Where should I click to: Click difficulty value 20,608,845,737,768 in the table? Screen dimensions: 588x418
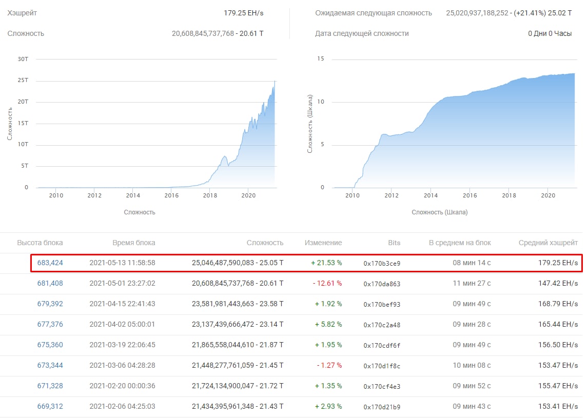[223, 284]
